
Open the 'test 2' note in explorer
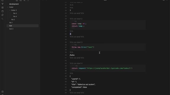point(11,29)
